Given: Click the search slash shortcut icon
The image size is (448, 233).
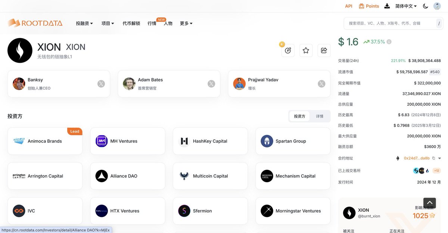Looking at the screenshot, I should click(x=439, y=23).
